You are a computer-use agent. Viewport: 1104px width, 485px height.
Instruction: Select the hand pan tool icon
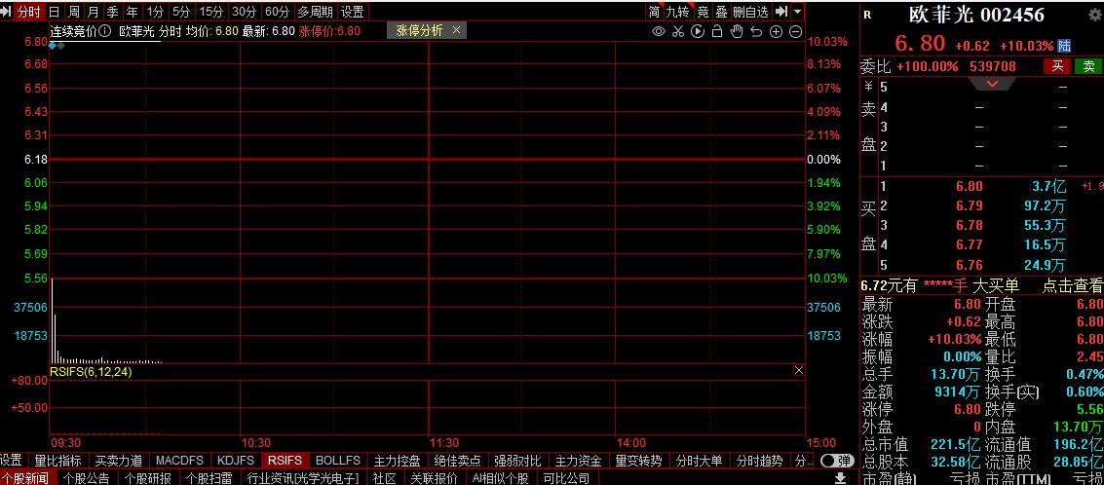click(737, 31)
